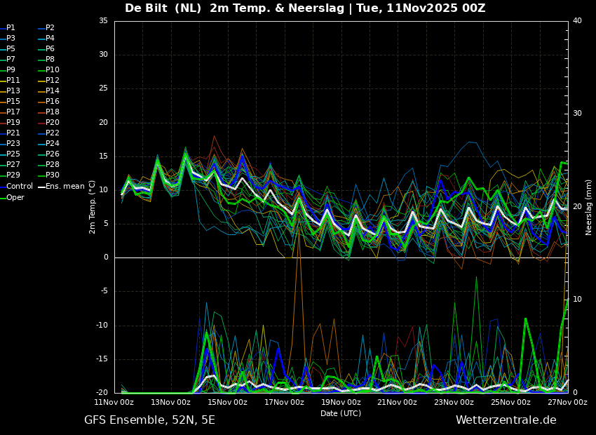Viewport: 596px width, 435px height.
Task: Click the P30 legend label
Action: [x=49, y=175]
